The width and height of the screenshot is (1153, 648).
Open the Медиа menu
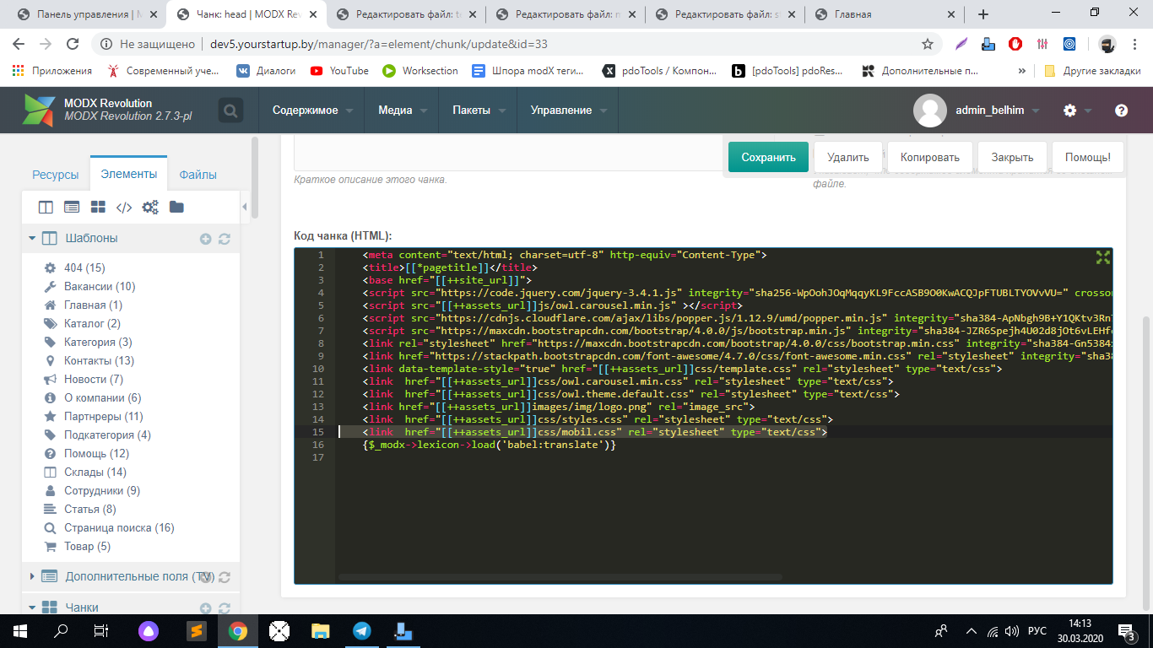402,111
